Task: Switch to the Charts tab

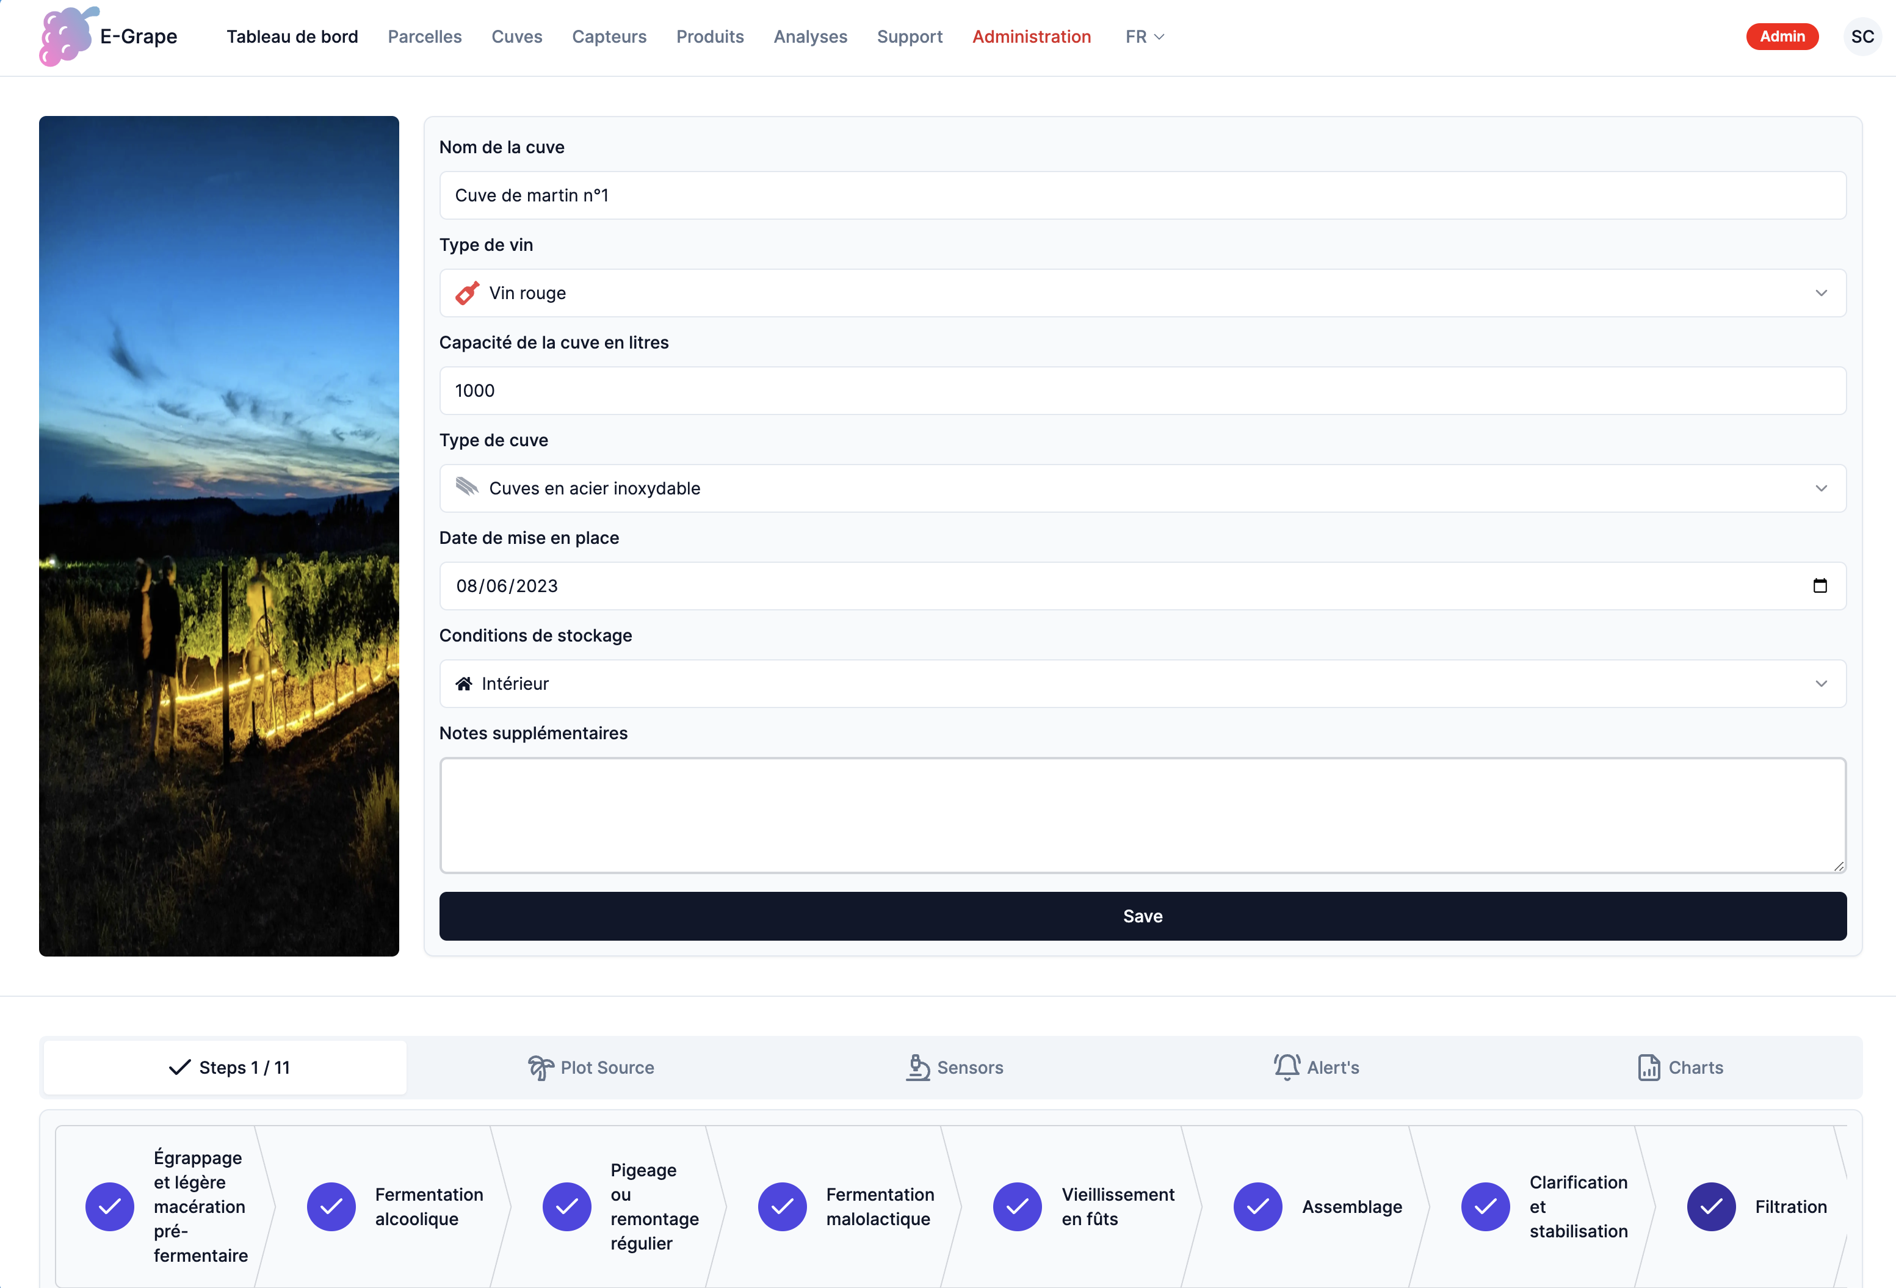Action: [x=1681, y=1067]
